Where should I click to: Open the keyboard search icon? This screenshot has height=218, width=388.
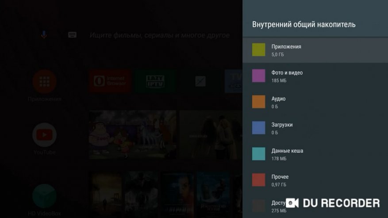tap(72, 34)
